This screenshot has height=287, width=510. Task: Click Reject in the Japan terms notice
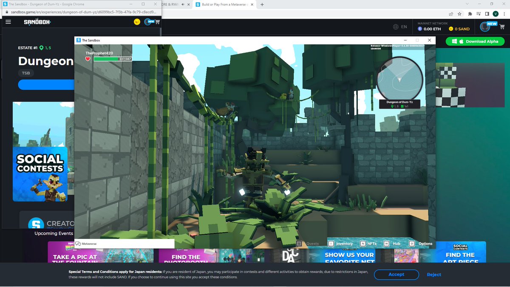coord(434,274)
